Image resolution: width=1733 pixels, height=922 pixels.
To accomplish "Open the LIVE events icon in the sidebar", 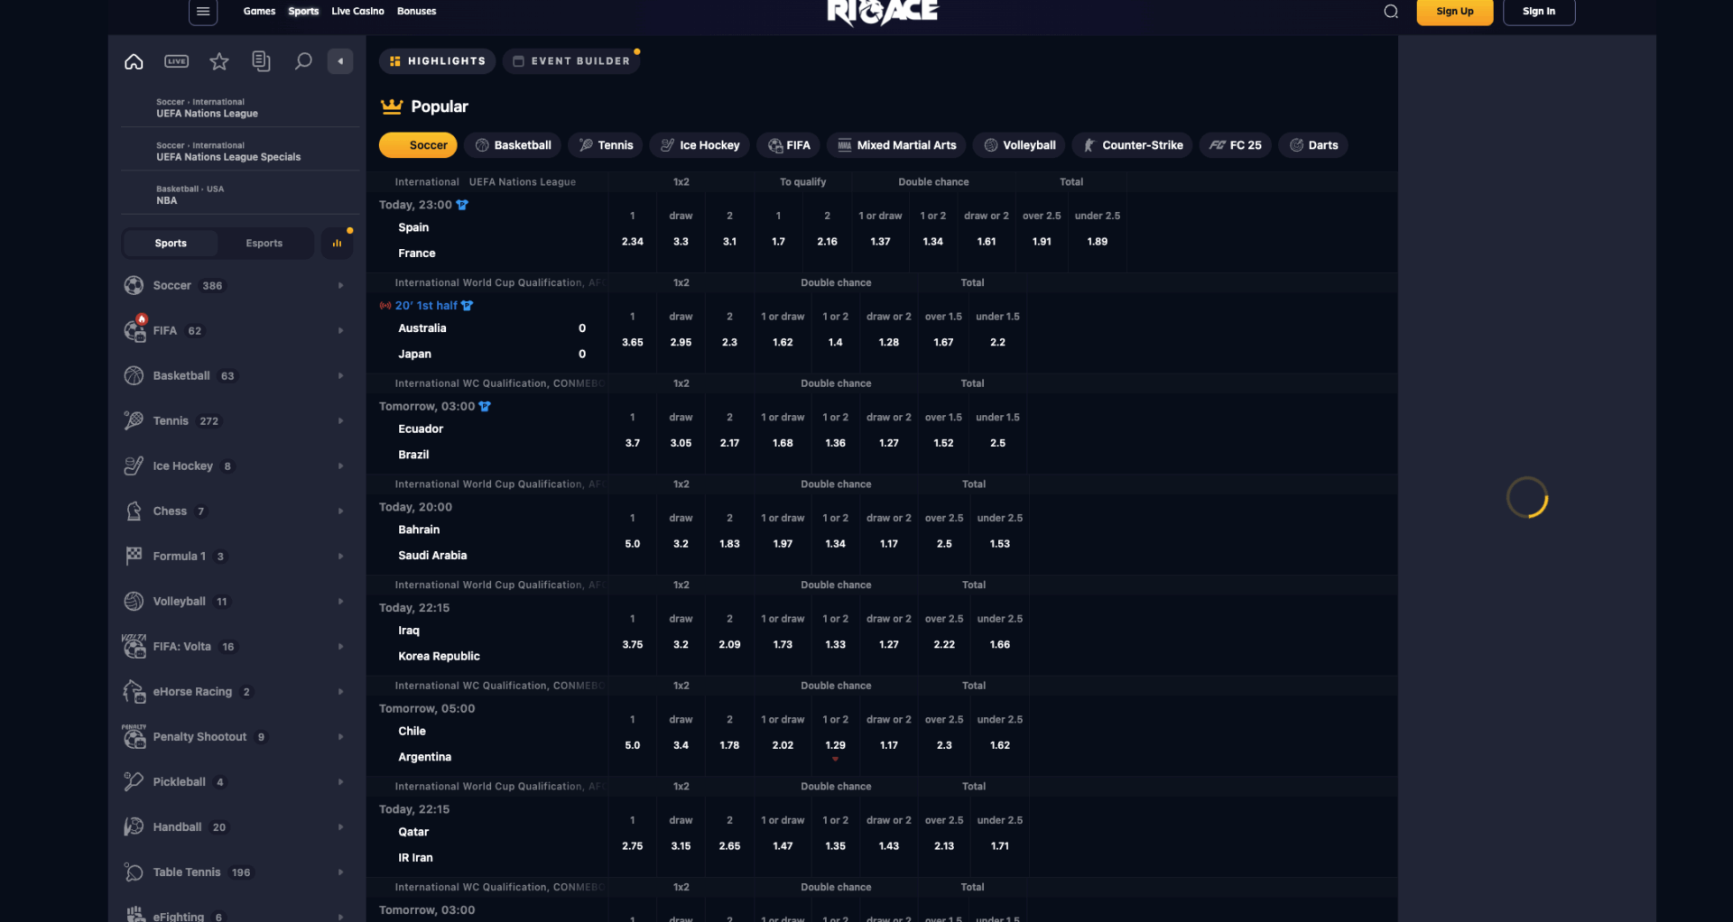I will click(177, 61).
